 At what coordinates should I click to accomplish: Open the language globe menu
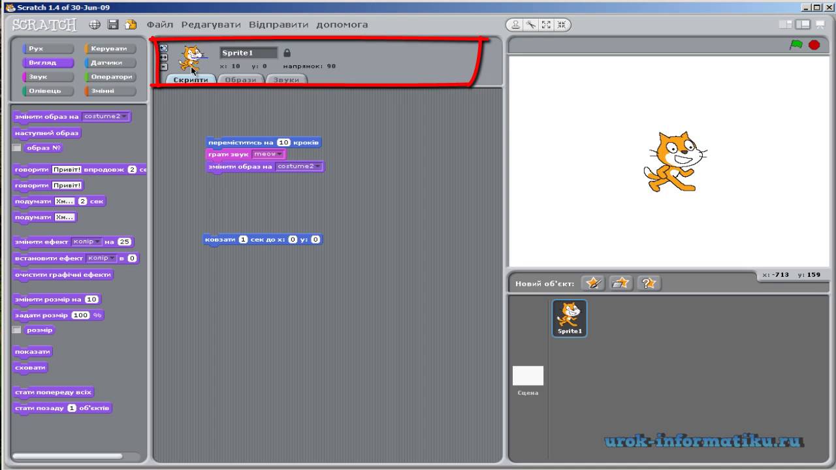[95, 25]
